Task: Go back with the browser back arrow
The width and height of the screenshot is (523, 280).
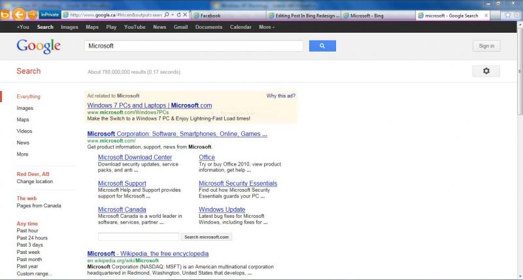Action: (x=19, y=14)
